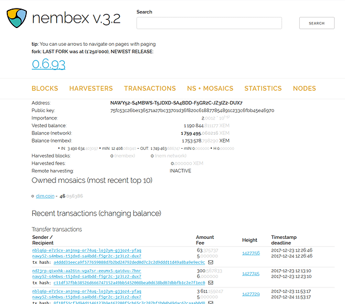Open the 0.6.93 release link

[x=49, y=64]
